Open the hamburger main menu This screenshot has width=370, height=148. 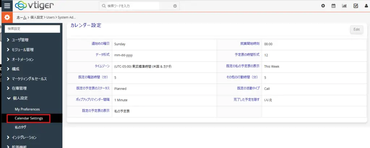(x=7, y=6)
